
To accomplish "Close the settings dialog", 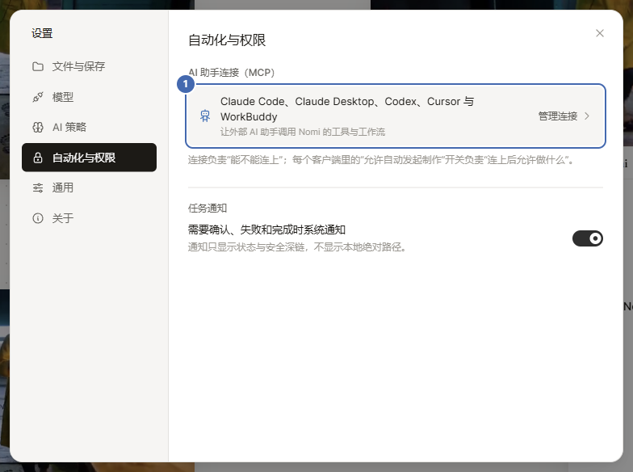I will [600, 33].
